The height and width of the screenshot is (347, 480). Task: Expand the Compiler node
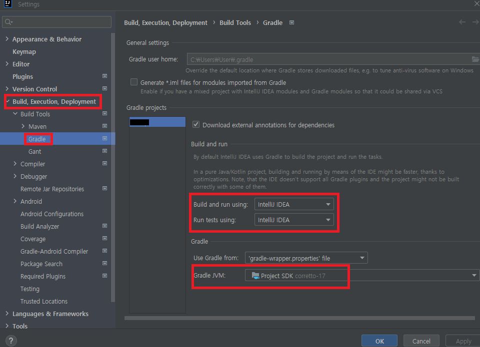click(x=15, y=164)
